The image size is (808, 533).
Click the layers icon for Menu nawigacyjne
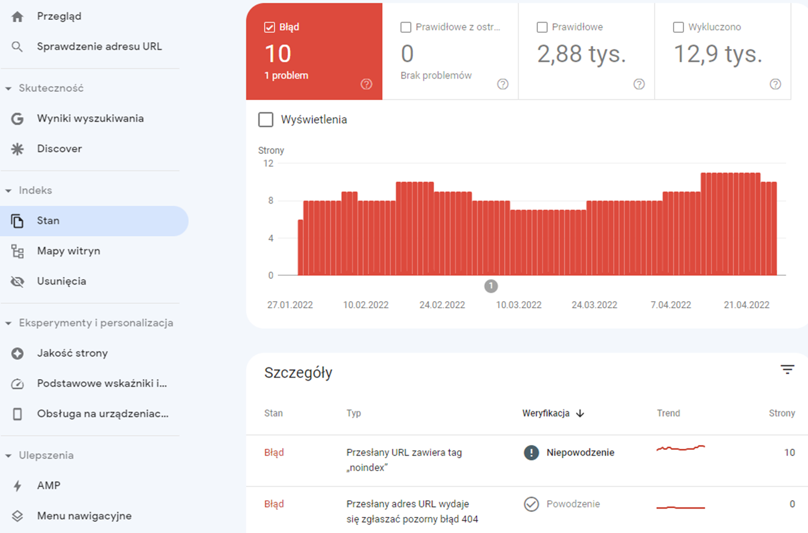click(17, 516)
